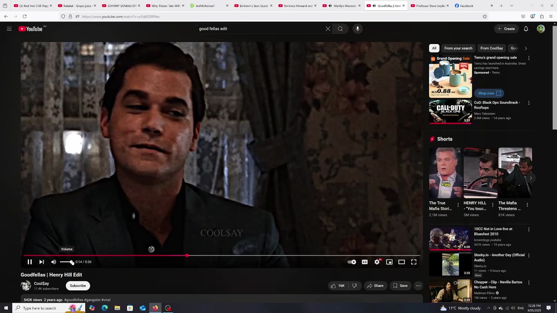557x313 pixels.
Task: Open Windows Start menu
Action: (x=6, y=308)
